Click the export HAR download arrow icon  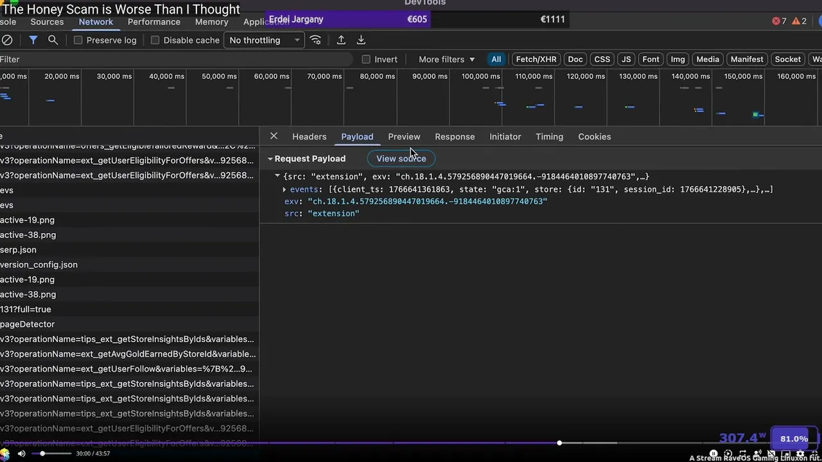tap(361, 40)
